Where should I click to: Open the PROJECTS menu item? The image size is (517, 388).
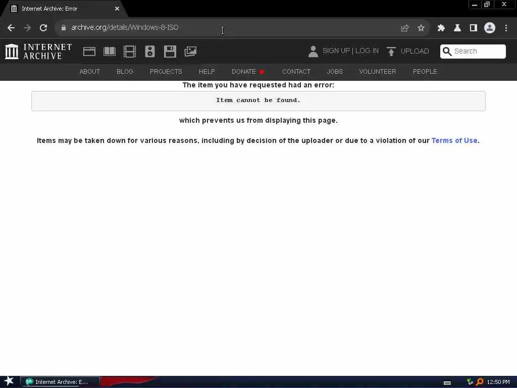point(166,72)
